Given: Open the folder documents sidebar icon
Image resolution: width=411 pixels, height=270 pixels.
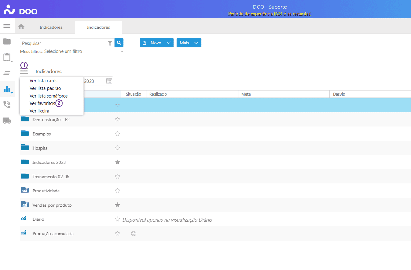Looking at the screenshot, I should click(x=7, y=42).
